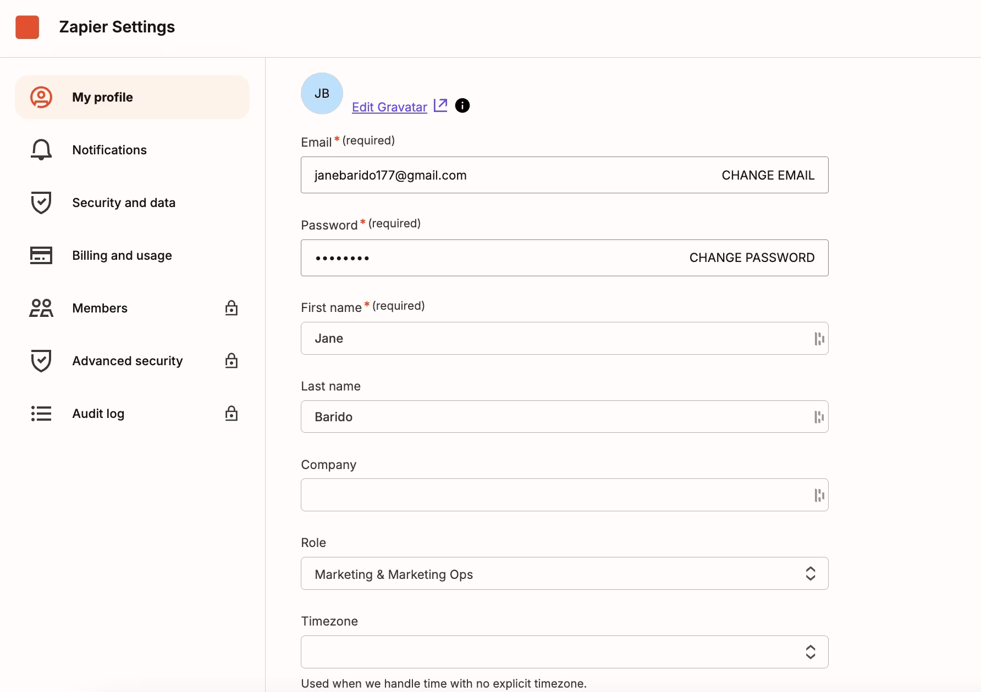This screenshot has width=981, height=692.
Task: Click the masked password dots
Action: tap(342, 258)
